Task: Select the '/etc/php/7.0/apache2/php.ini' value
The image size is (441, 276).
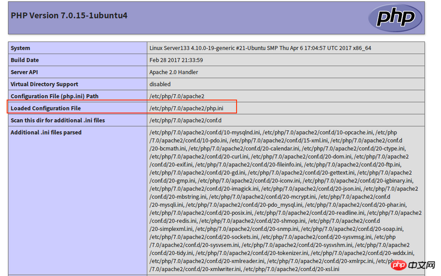Action: point(186,108)
